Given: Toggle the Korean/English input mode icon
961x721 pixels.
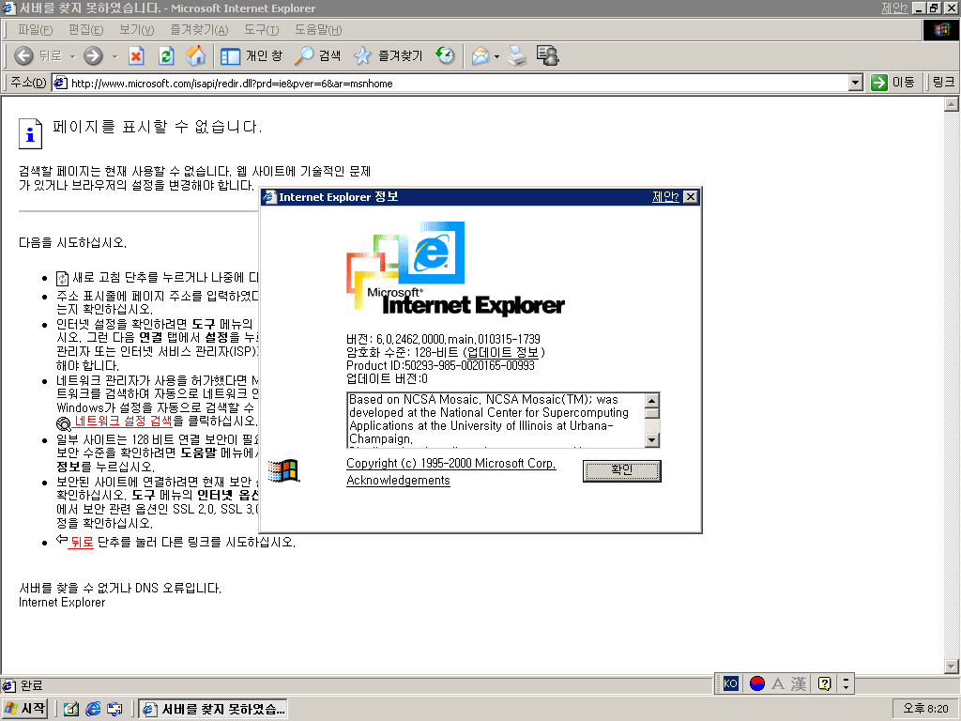Looking at the screenshot, I should point(757,683).
